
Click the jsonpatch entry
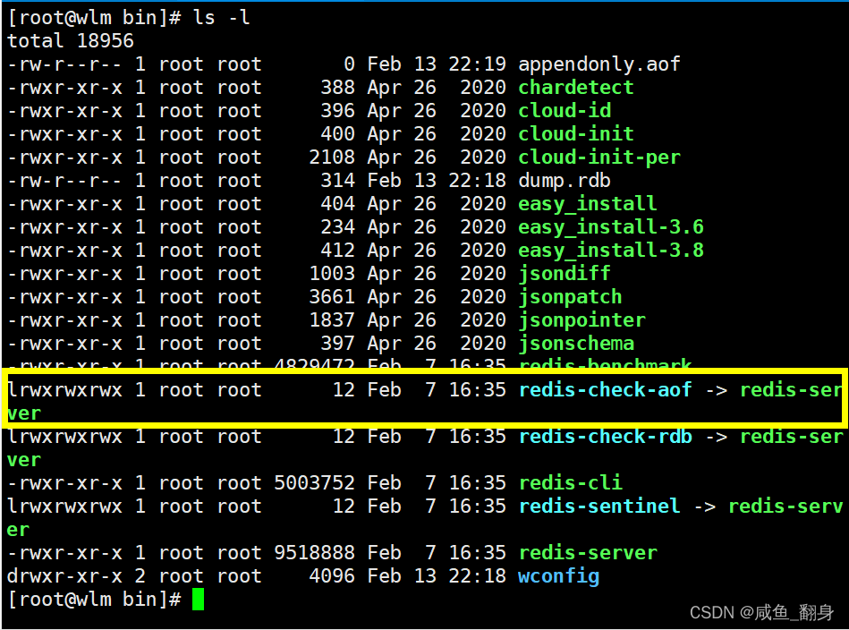click(570, 297)
